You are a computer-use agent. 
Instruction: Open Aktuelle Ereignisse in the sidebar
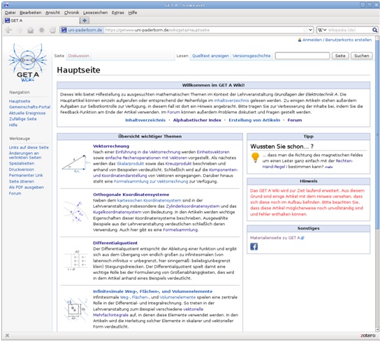coord(27,113)
